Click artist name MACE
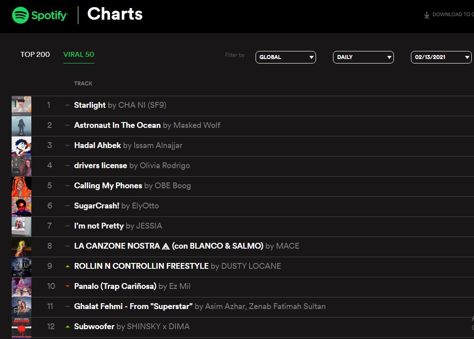474x339 pixels. point(287,246)
